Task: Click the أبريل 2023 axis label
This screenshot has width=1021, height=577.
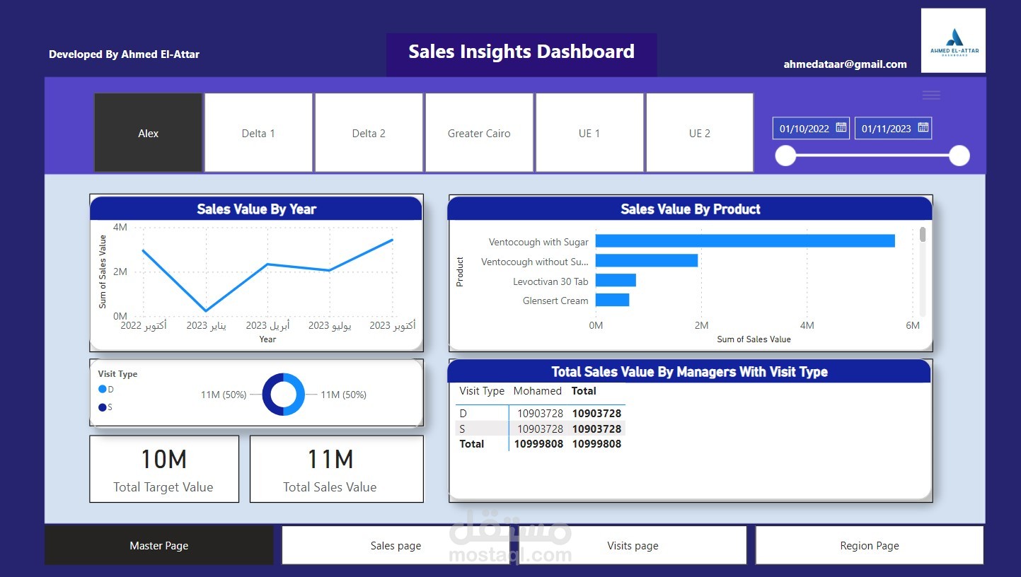Action: click(267, 325)
